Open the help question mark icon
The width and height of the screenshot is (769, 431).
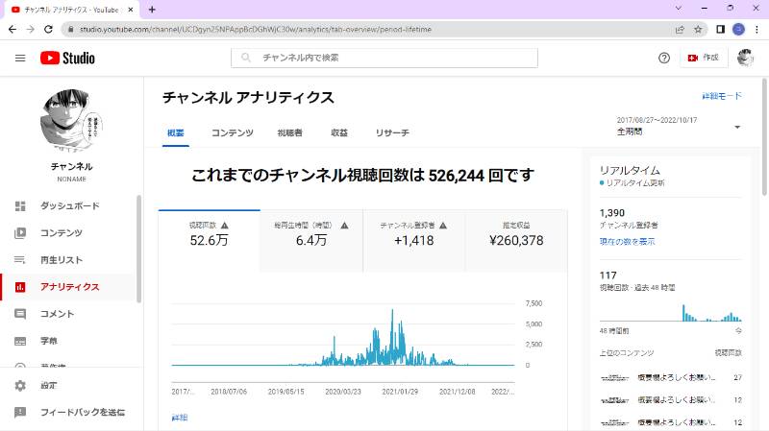(x=663, y=59)
